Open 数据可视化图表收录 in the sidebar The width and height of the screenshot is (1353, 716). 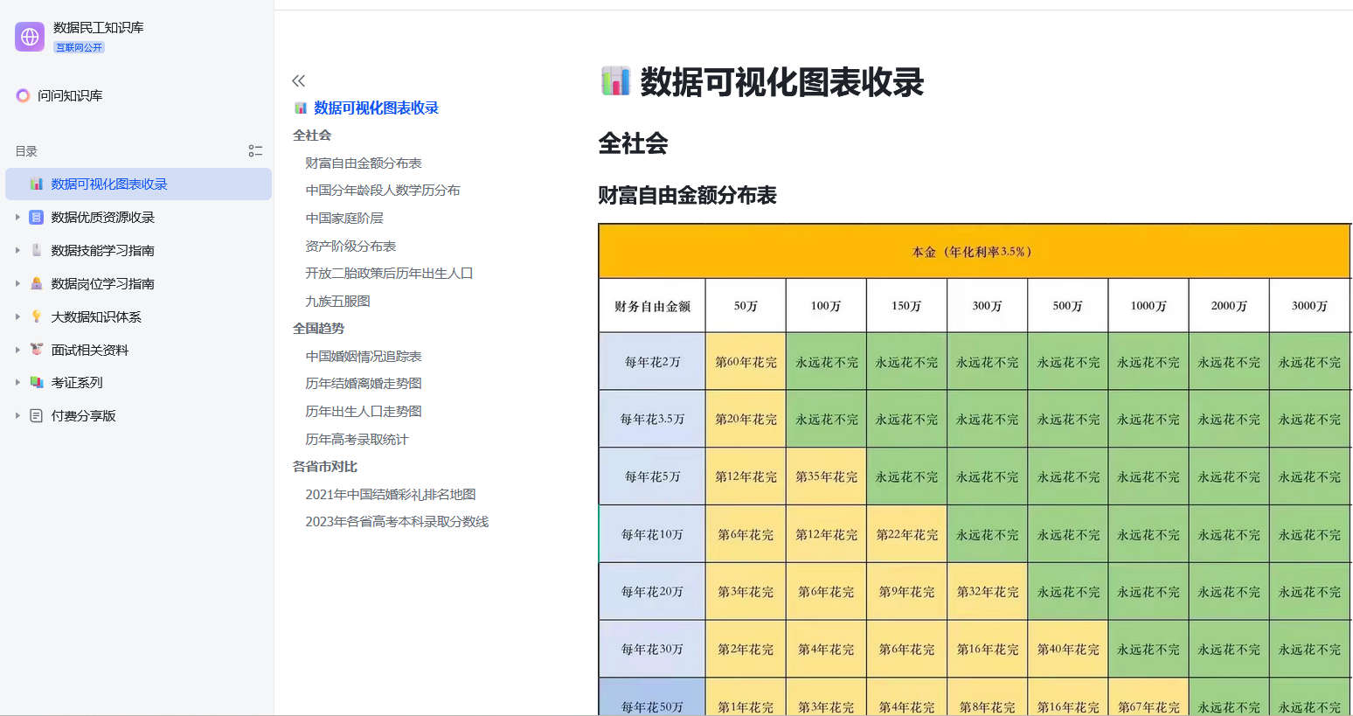click(138, 184)
